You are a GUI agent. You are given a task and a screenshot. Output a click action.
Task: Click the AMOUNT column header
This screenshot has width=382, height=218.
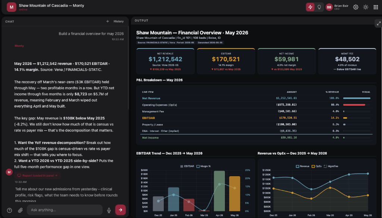292,92
